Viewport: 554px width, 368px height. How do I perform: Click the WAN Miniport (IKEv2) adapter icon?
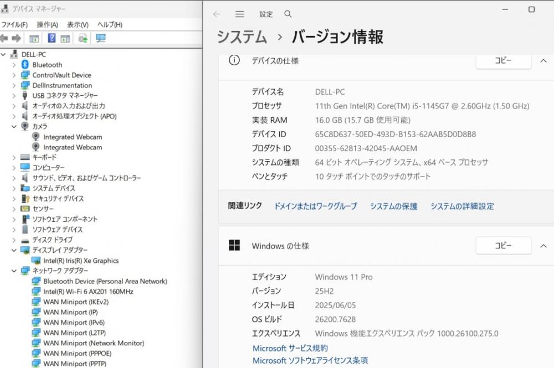[35, 302]
